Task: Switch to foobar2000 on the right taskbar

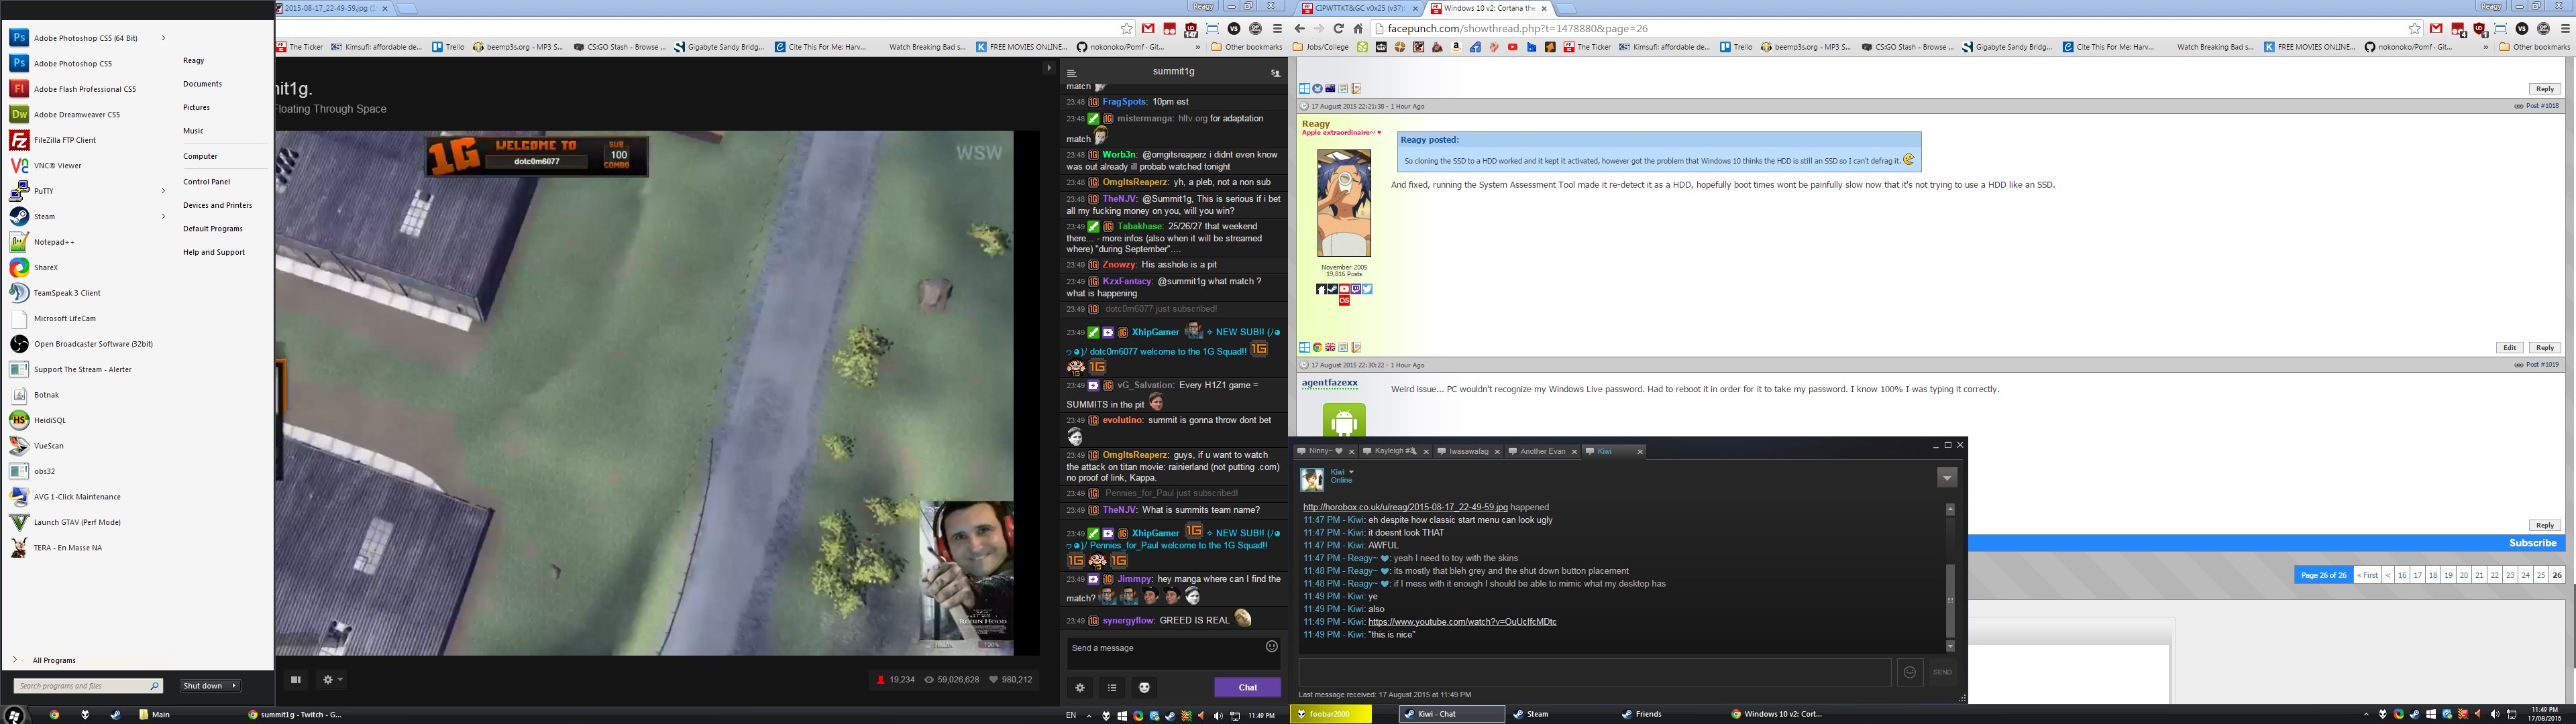Action: [1330, 715]
